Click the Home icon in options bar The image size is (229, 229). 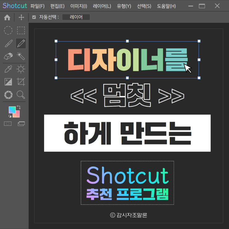point(7,18)
